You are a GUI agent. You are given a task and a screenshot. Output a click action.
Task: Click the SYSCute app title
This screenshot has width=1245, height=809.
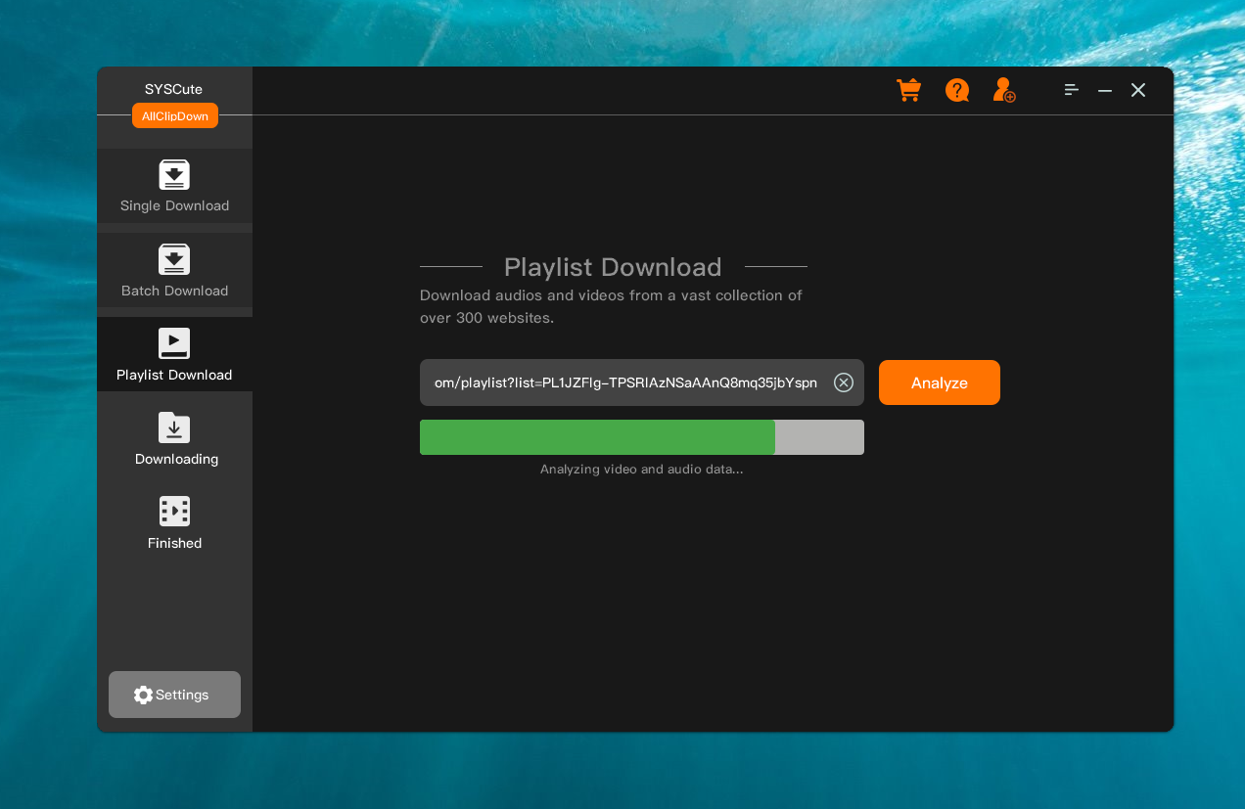click(x=173, y=89)
